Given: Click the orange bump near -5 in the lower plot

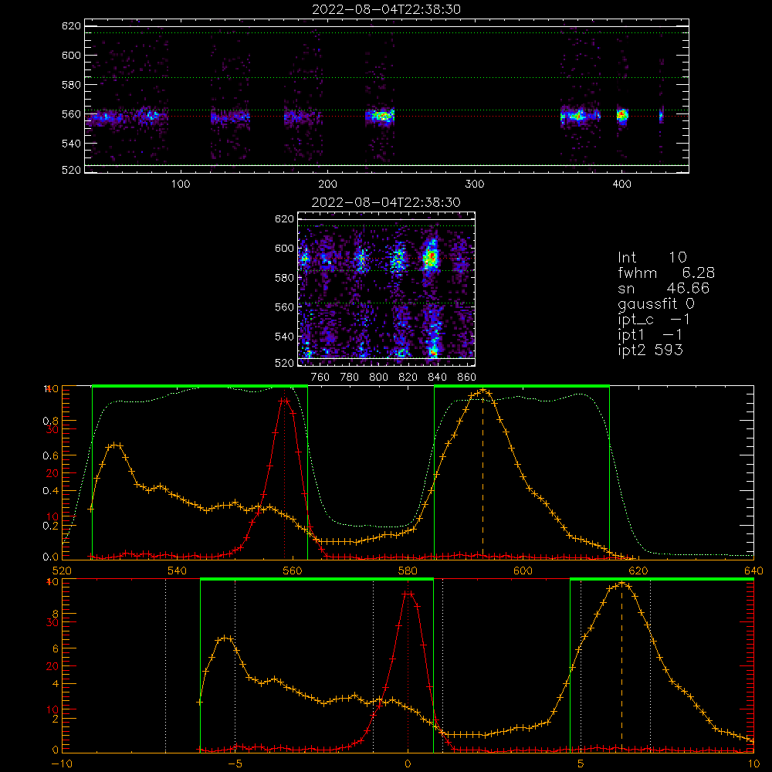Looking at the screenshot, I should pos(225,638).
